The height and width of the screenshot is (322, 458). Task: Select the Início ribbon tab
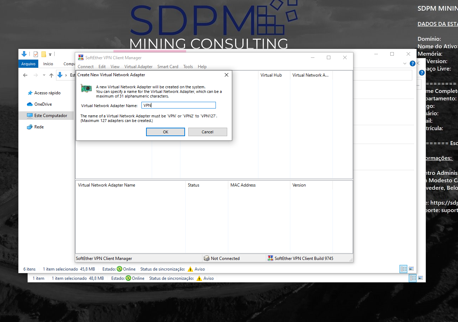[x=48, y=64]
